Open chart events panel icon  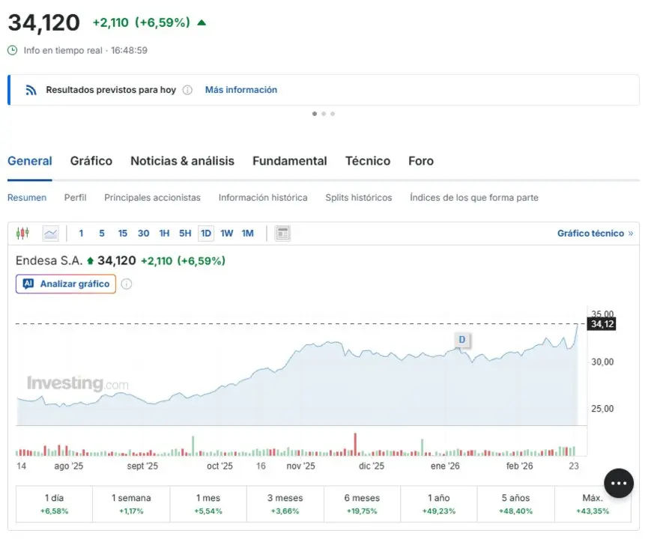(282, 233)
